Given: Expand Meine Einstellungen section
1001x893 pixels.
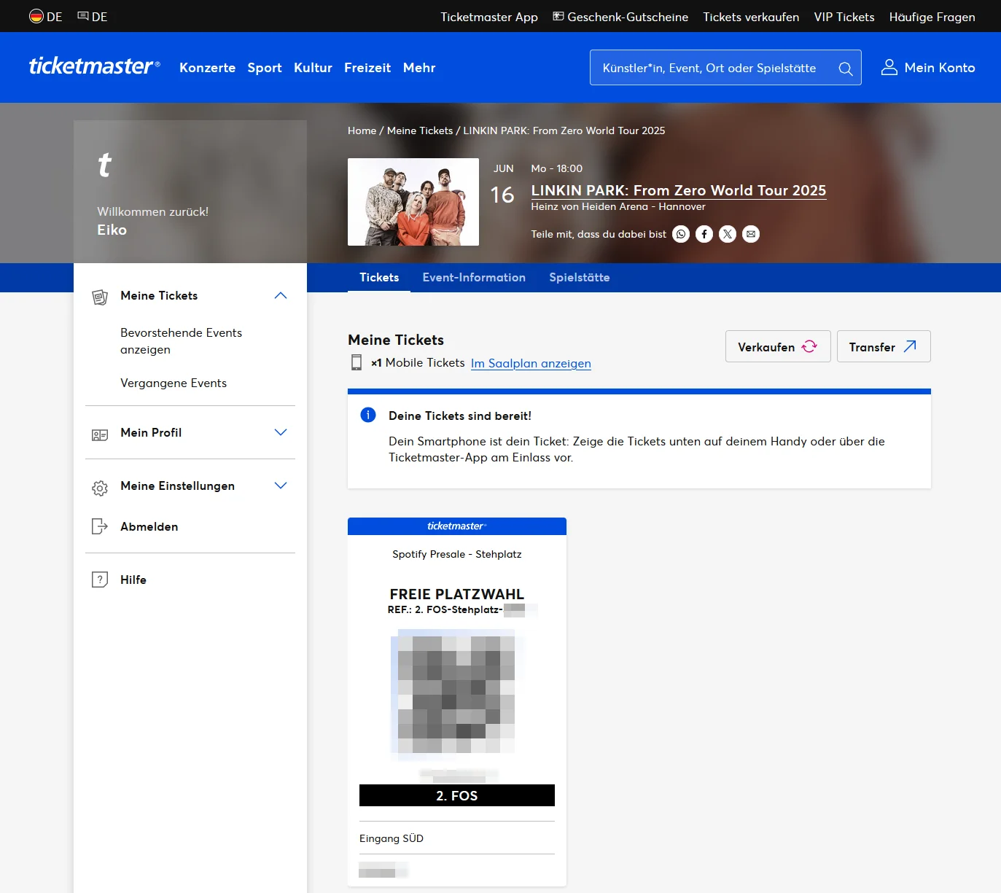Looking at the screenshot, I should pyautogui.click(x=281, y=486).
